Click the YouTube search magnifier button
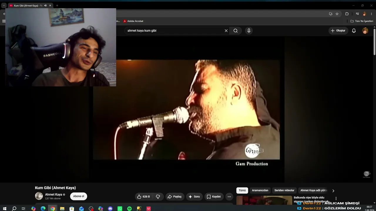This screenshot has height=211, width=376. (236, 30)
